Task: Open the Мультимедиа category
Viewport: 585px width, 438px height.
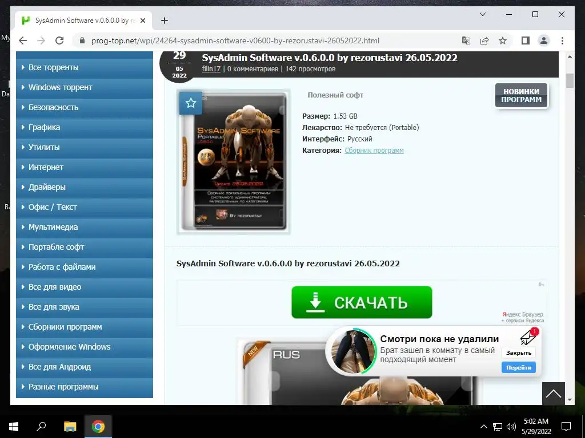Action: click(85, 227)
